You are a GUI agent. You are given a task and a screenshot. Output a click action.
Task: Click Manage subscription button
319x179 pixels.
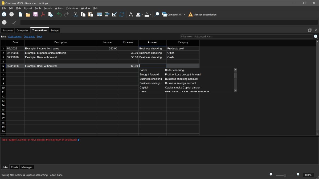click(x=202, y=15)
